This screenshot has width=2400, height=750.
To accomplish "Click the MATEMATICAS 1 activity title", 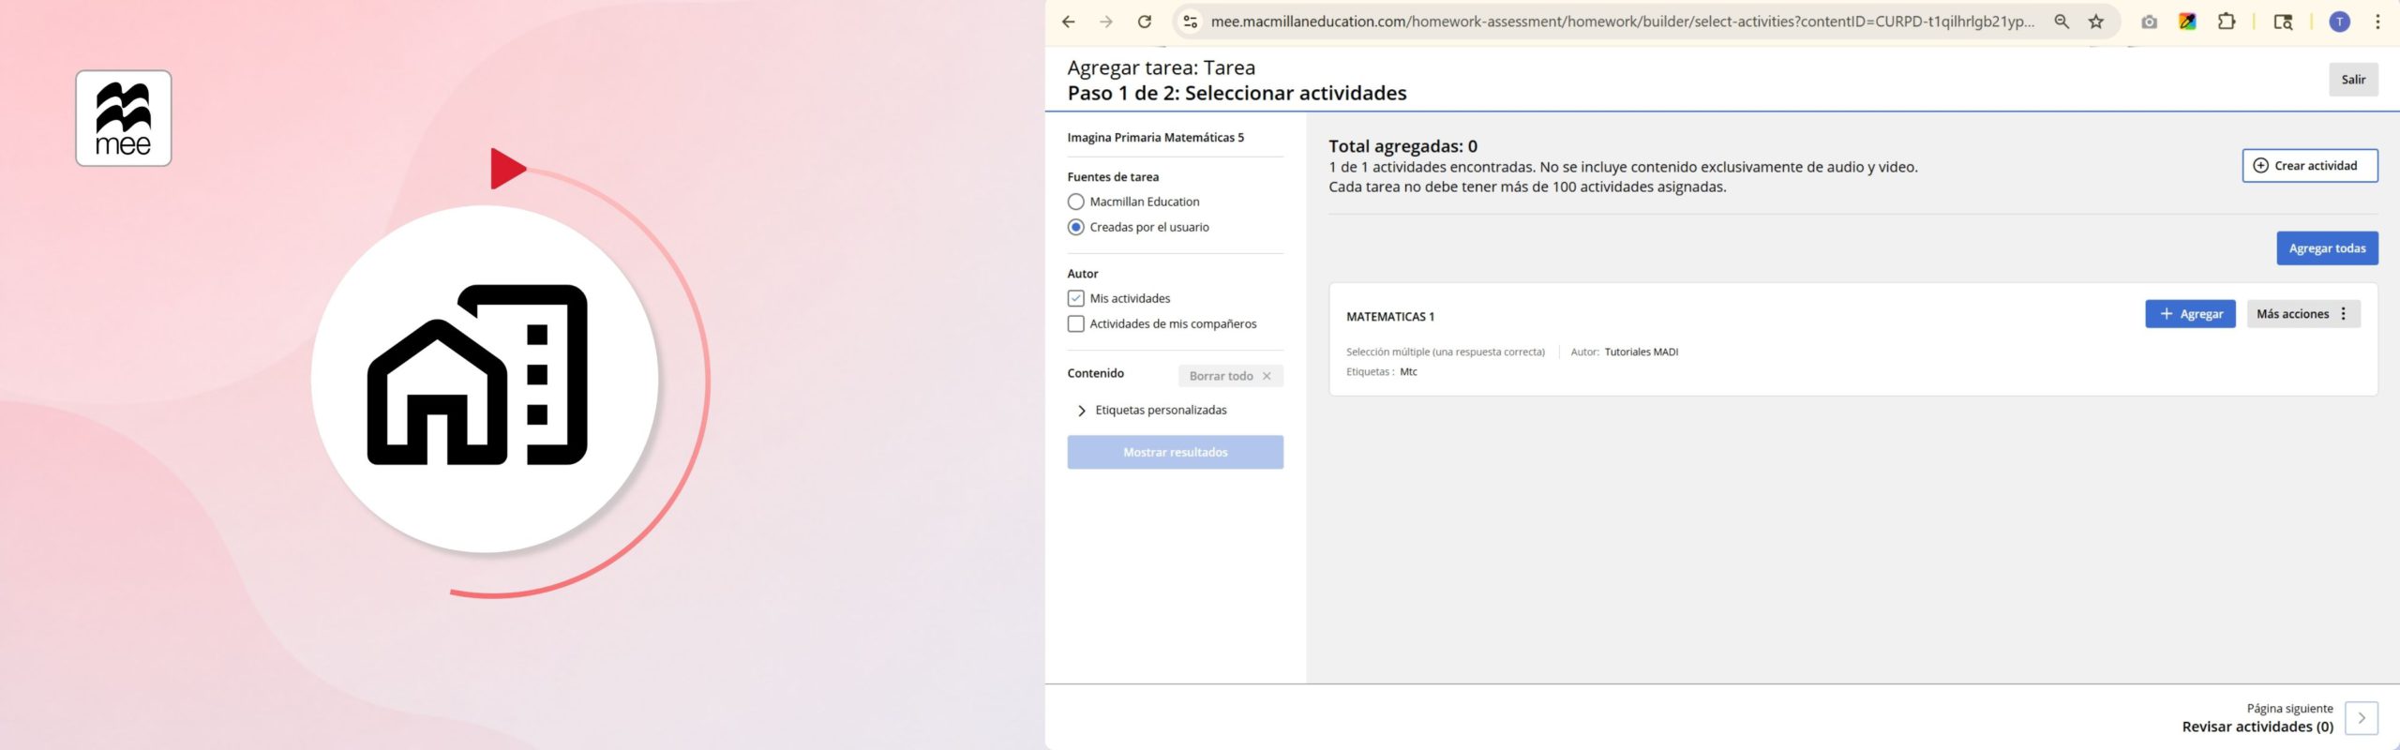I will 1390,317.
